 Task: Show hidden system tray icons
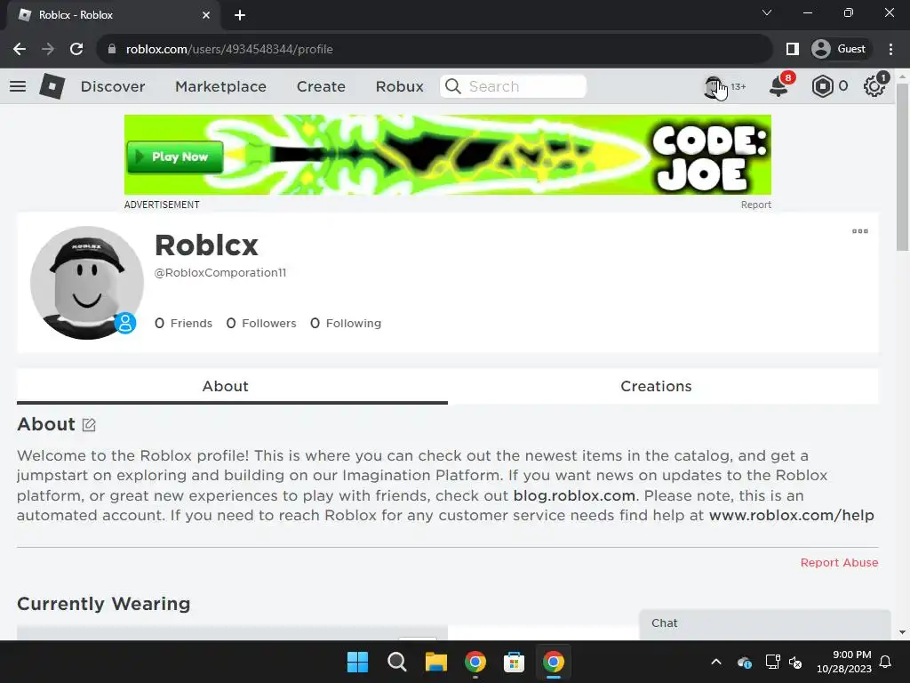pos(716,662)
